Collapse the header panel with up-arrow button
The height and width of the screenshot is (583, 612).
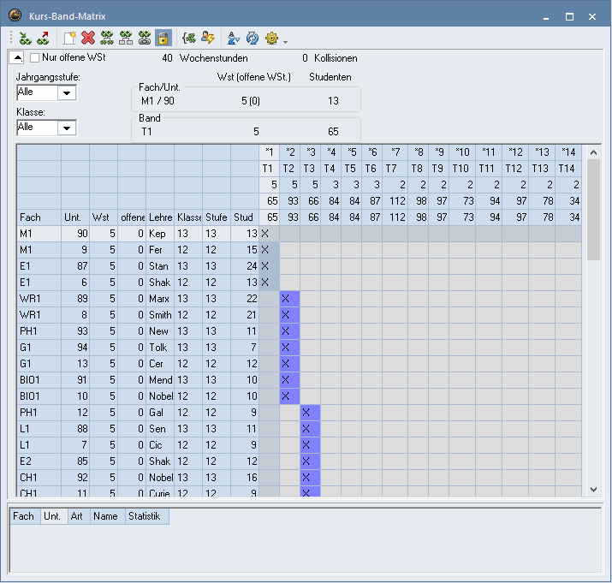tap(17, 58)
